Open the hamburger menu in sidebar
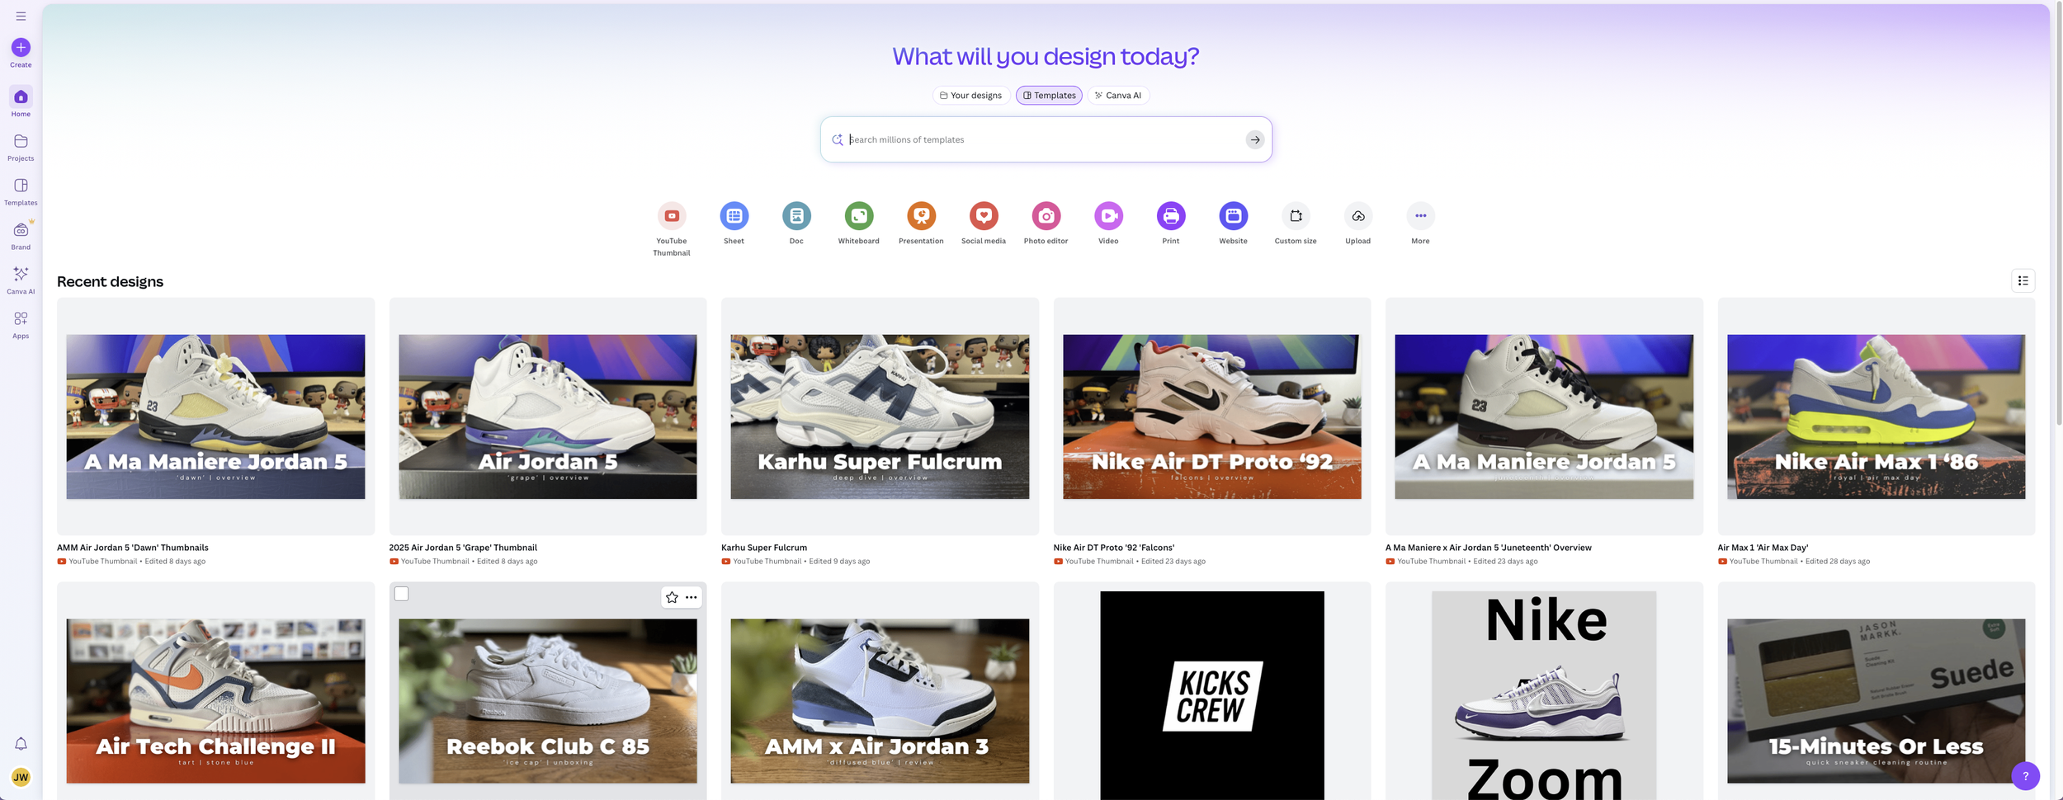 tap(21, 16)
